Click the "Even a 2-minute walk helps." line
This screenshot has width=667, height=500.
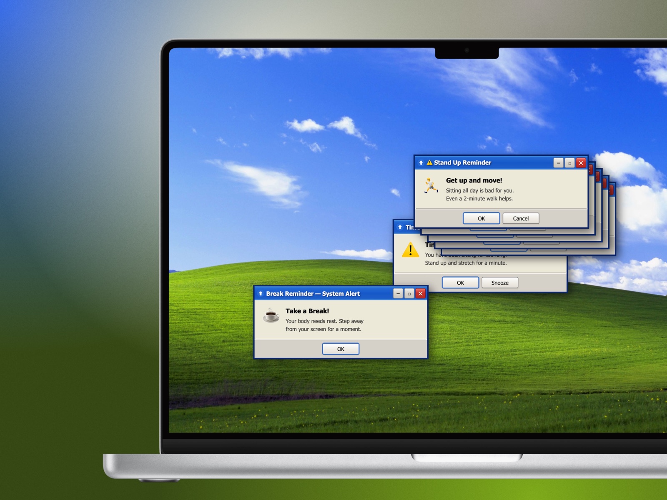479,199
